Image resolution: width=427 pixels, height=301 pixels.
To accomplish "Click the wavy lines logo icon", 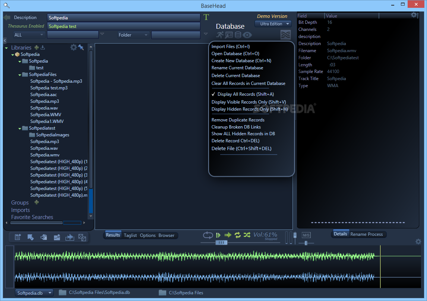I will point(285,35).
